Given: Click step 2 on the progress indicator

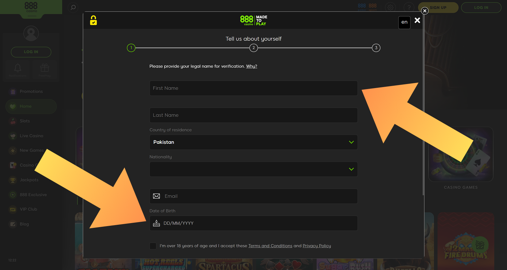Looking at the screenshot, I should [254, 48].
